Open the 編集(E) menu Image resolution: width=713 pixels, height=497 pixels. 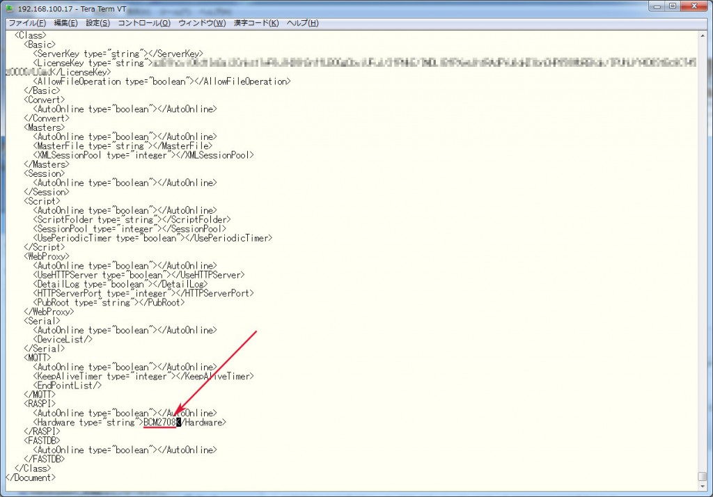tap(66, 23)
